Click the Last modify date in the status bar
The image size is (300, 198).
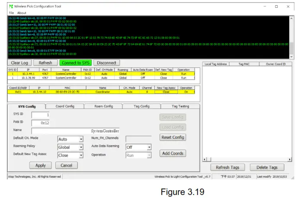(x=272, y=176)
